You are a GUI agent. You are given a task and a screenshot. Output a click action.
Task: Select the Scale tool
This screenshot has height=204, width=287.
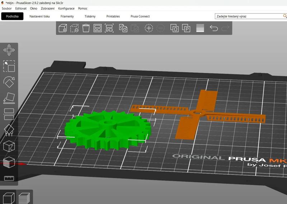pos(9,66)
